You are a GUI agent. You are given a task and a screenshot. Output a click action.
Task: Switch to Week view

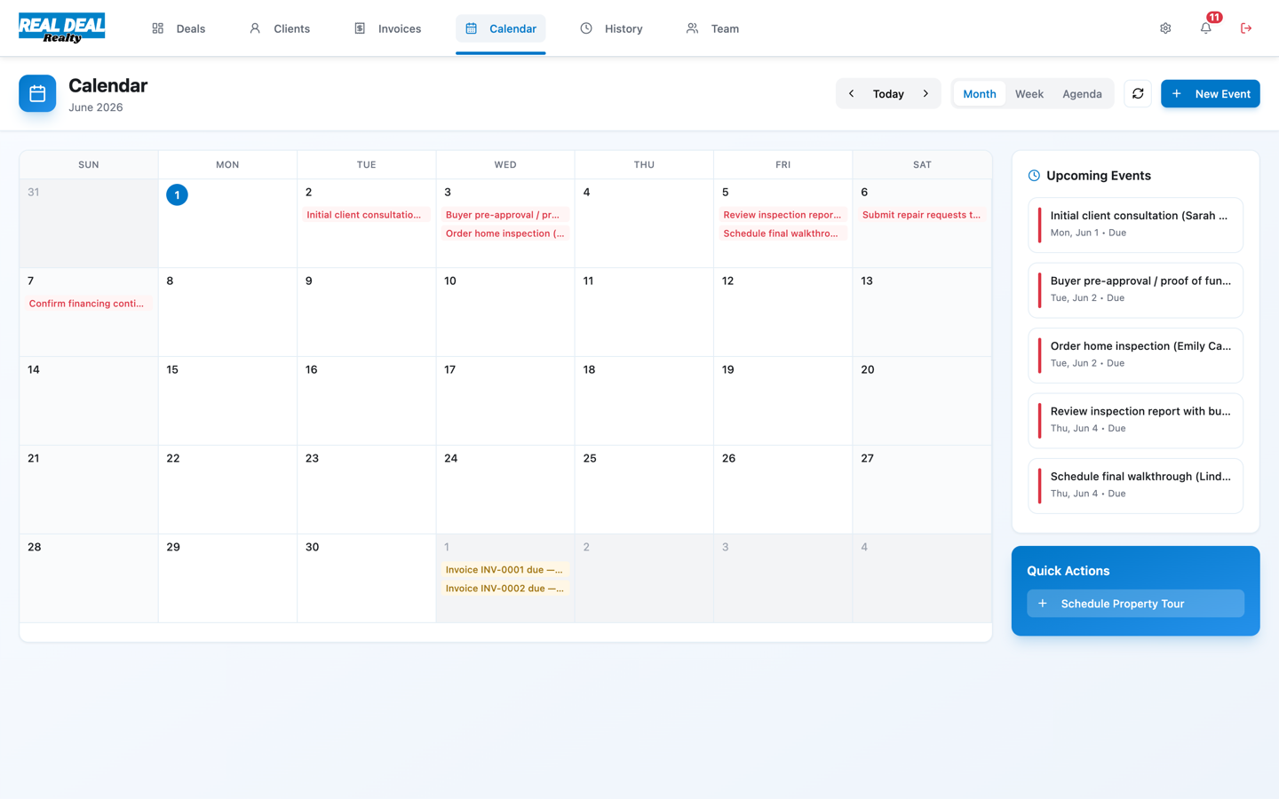pos(1029,93)
